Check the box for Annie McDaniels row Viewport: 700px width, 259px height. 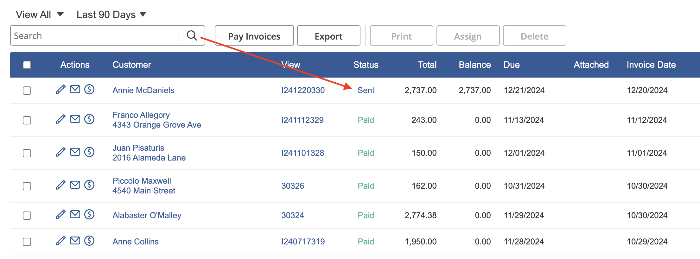point(27,91)
